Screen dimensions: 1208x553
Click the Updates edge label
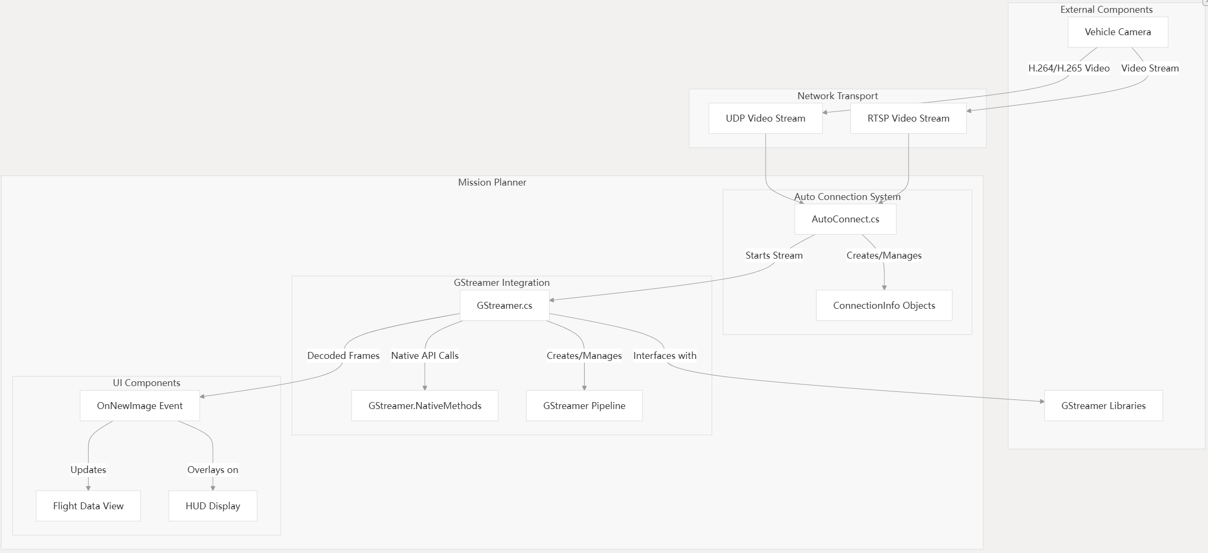[x=88, y=470]
